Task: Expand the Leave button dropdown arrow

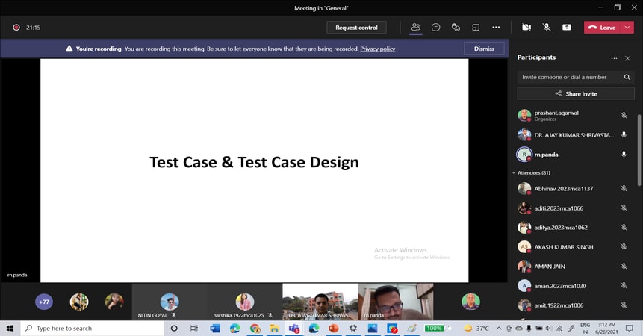Action: click(x=629, y=28)
